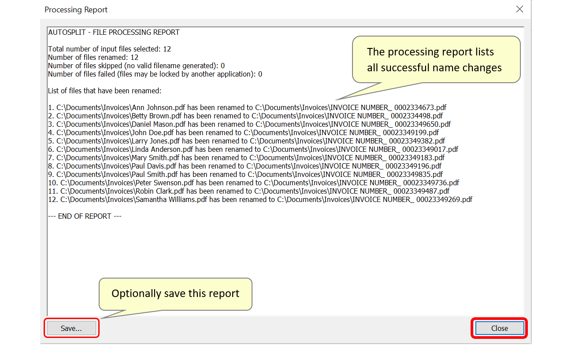Click the 'Processing Report' window title

76,10
